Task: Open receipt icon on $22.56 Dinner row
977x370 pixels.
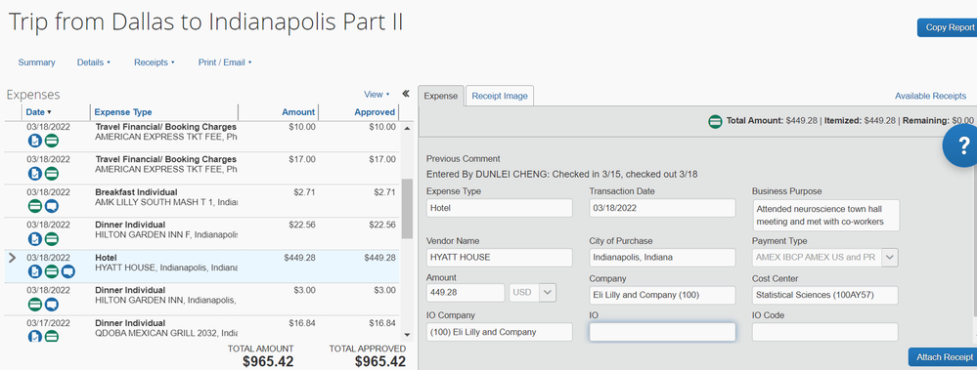Action: (35, 238)
